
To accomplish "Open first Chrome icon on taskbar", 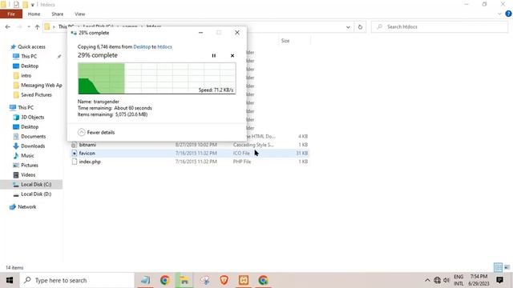I will coord(165,280).
